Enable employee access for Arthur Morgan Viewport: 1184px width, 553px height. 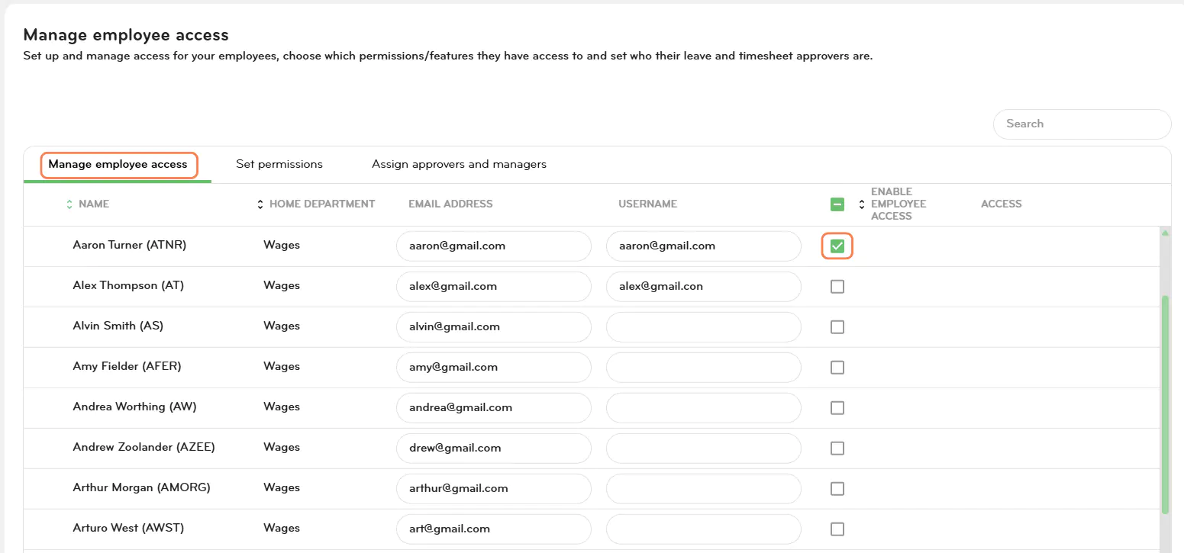pos(837,488)
